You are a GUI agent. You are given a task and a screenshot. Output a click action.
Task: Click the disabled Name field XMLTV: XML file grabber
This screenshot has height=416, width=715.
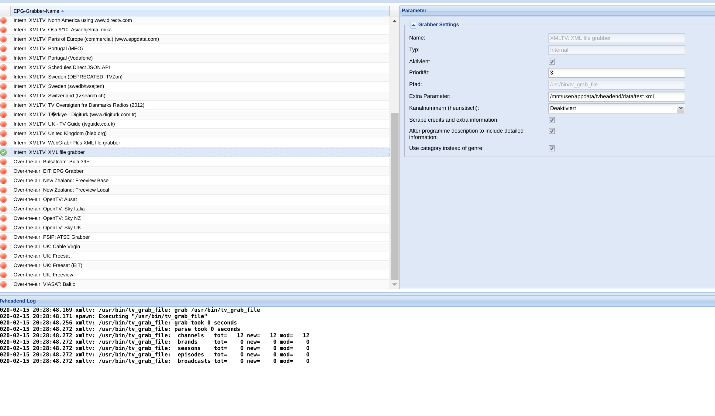pos(617,38)
